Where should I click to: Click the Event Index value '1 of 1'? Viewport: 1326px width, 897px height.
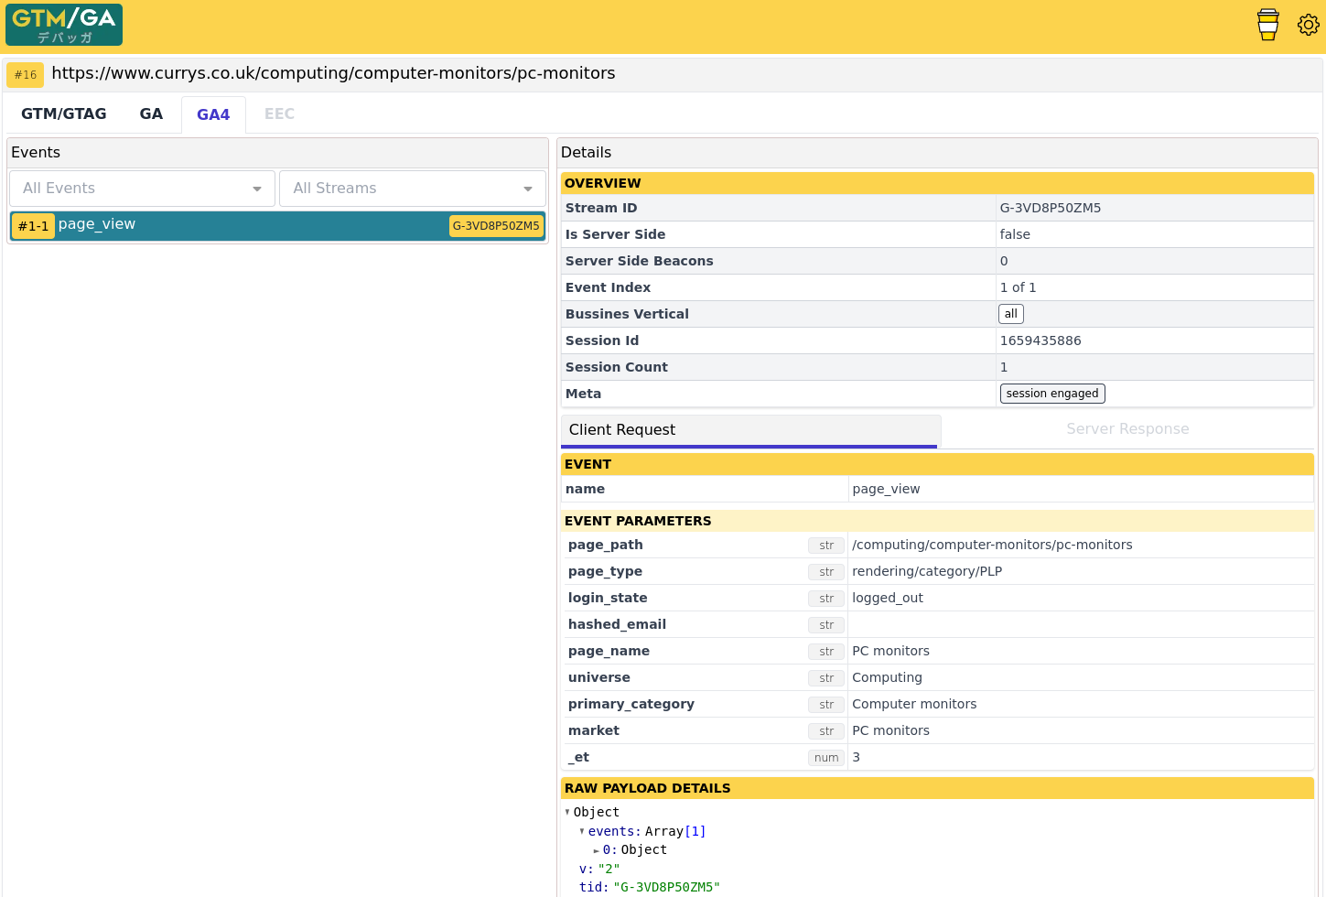tap(1018, 287)
